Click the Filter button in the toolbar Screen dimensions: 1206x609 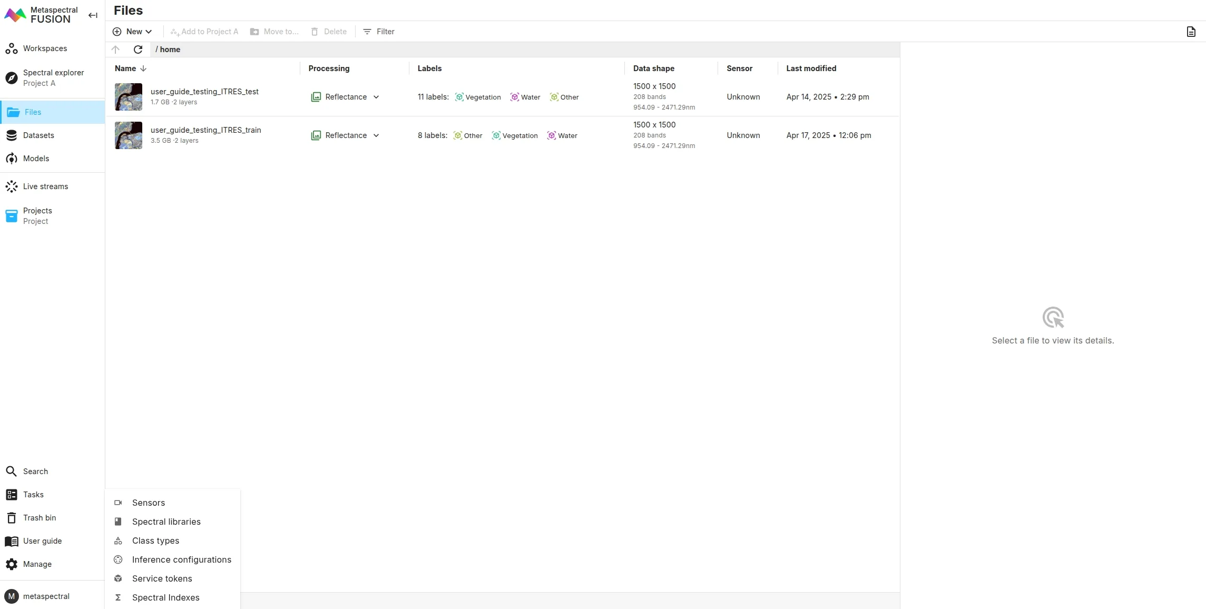point(379,32)
